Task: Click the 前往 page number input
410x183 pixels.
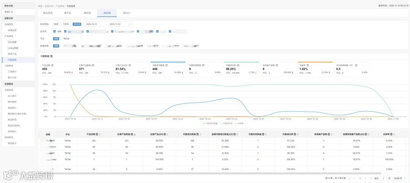Action: pos(383,178)
